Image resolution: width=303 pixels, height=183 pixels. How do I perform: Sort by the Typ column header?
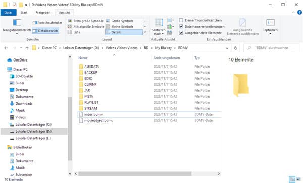[x=197, y=58]
